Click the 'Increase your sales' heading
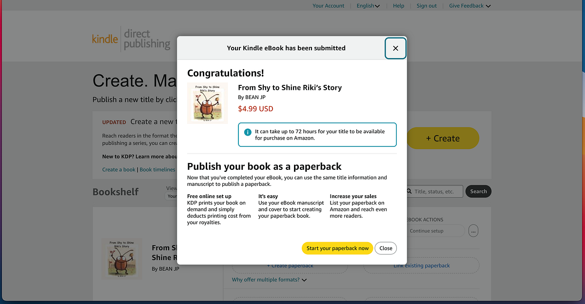585x304 pixels. 353,196
